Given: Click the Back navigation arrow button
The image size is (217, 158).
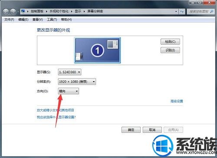Looking at the screenshot, I should click(x=6, y=11).
